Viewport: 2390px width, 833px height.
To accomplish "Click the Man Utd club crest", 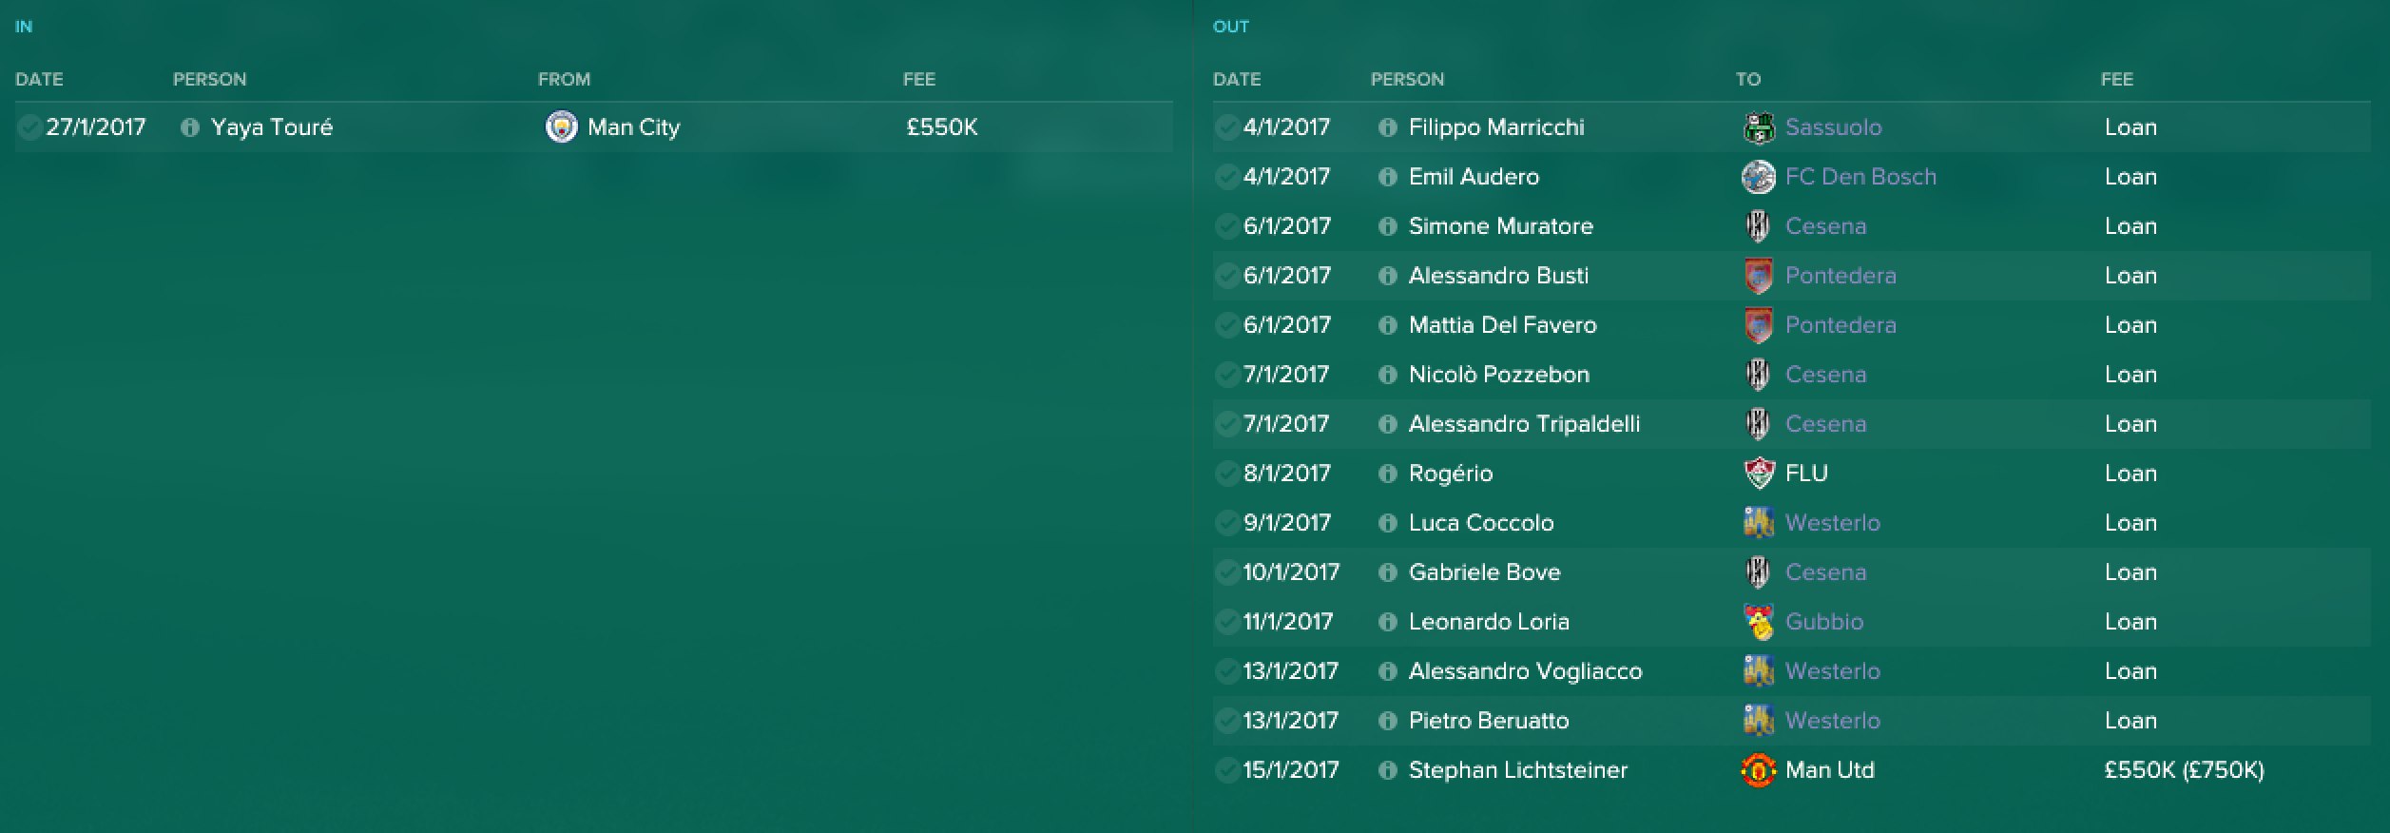I will click(1759, 769).
